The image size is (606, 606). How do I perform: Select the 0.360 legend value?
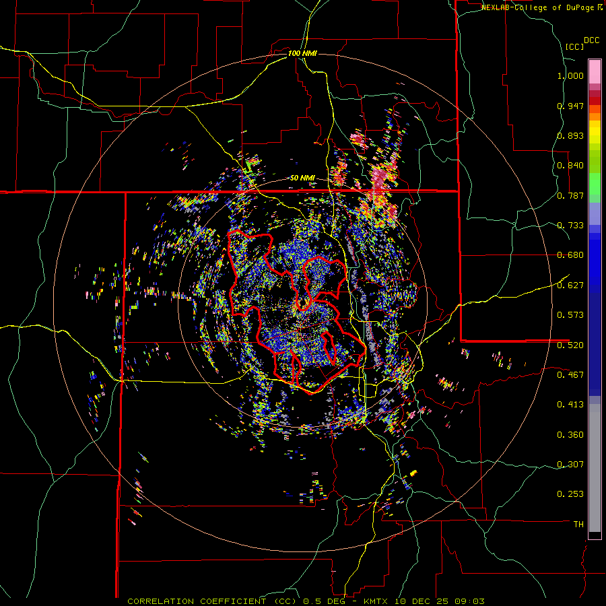click(570, 435)
